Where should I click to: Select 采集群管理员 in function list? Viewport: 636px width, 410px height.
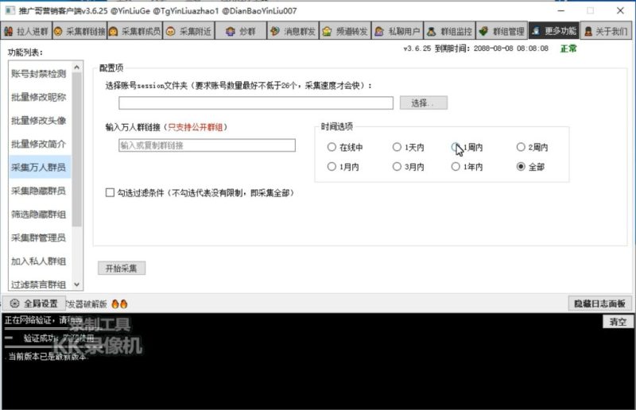(x=38, y=238)
